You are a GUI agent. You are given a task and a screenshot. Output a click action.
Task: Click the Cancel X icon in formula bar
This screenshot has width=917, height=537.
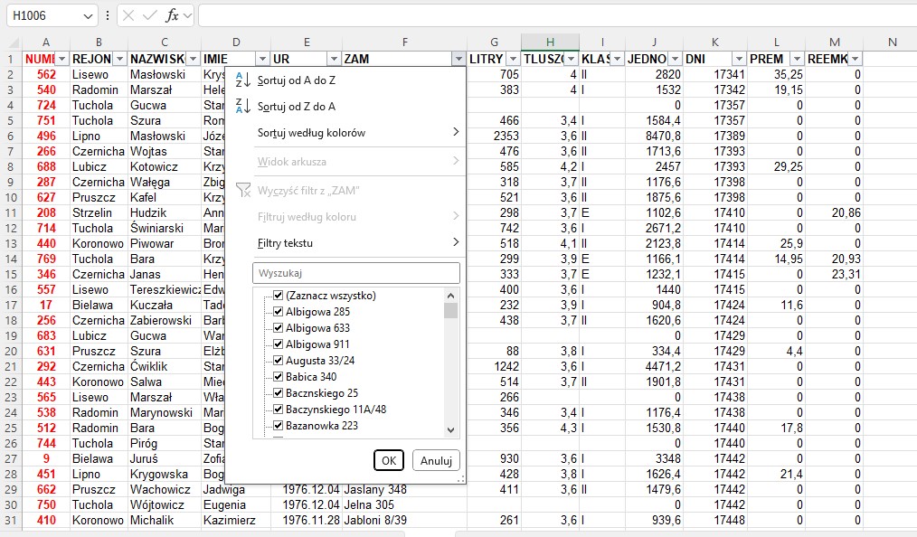129,16
